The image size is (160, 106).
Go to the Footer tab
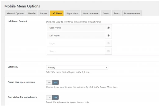pyautogui.click(x=44, y=13)
